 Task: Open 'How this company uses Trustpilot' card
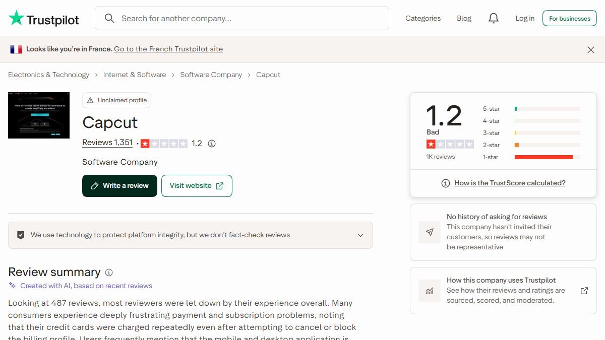503,290
